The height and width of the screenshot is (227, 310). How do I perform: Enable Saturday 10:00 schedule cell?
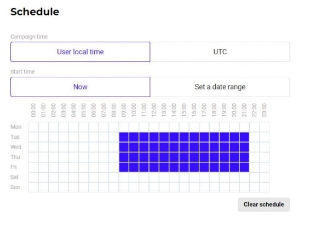134,177
